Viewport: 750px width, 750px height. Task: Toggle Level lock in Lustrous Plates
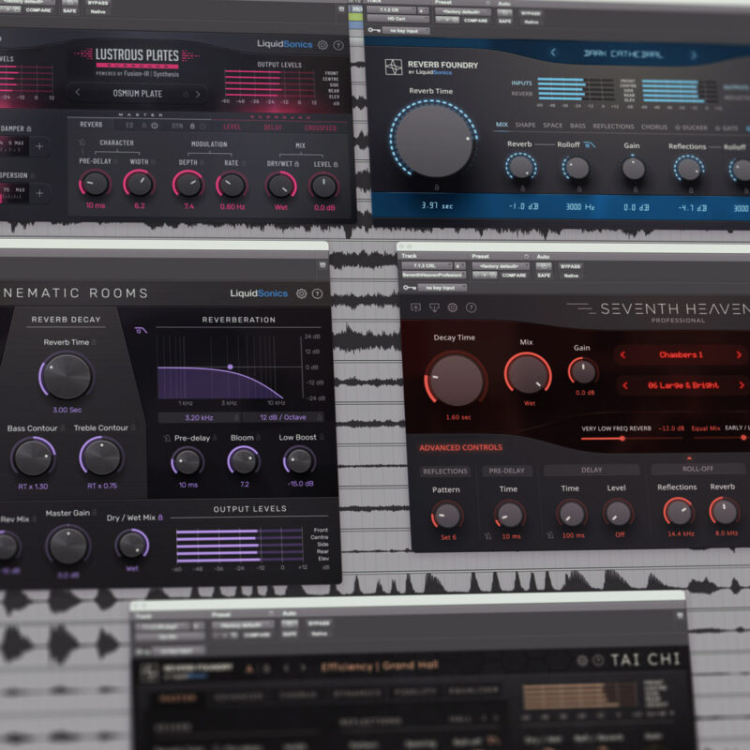point(336,165)
